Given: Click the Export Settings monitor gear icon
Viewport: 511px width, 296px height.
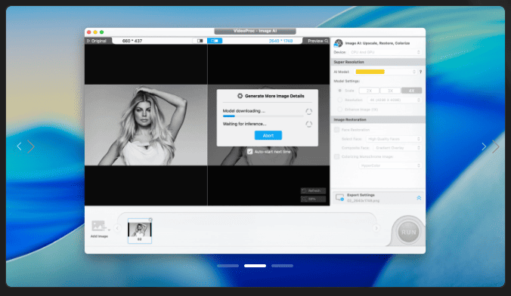Looking at the screenshot, I should pyautogui.click(x=339, y=197).
